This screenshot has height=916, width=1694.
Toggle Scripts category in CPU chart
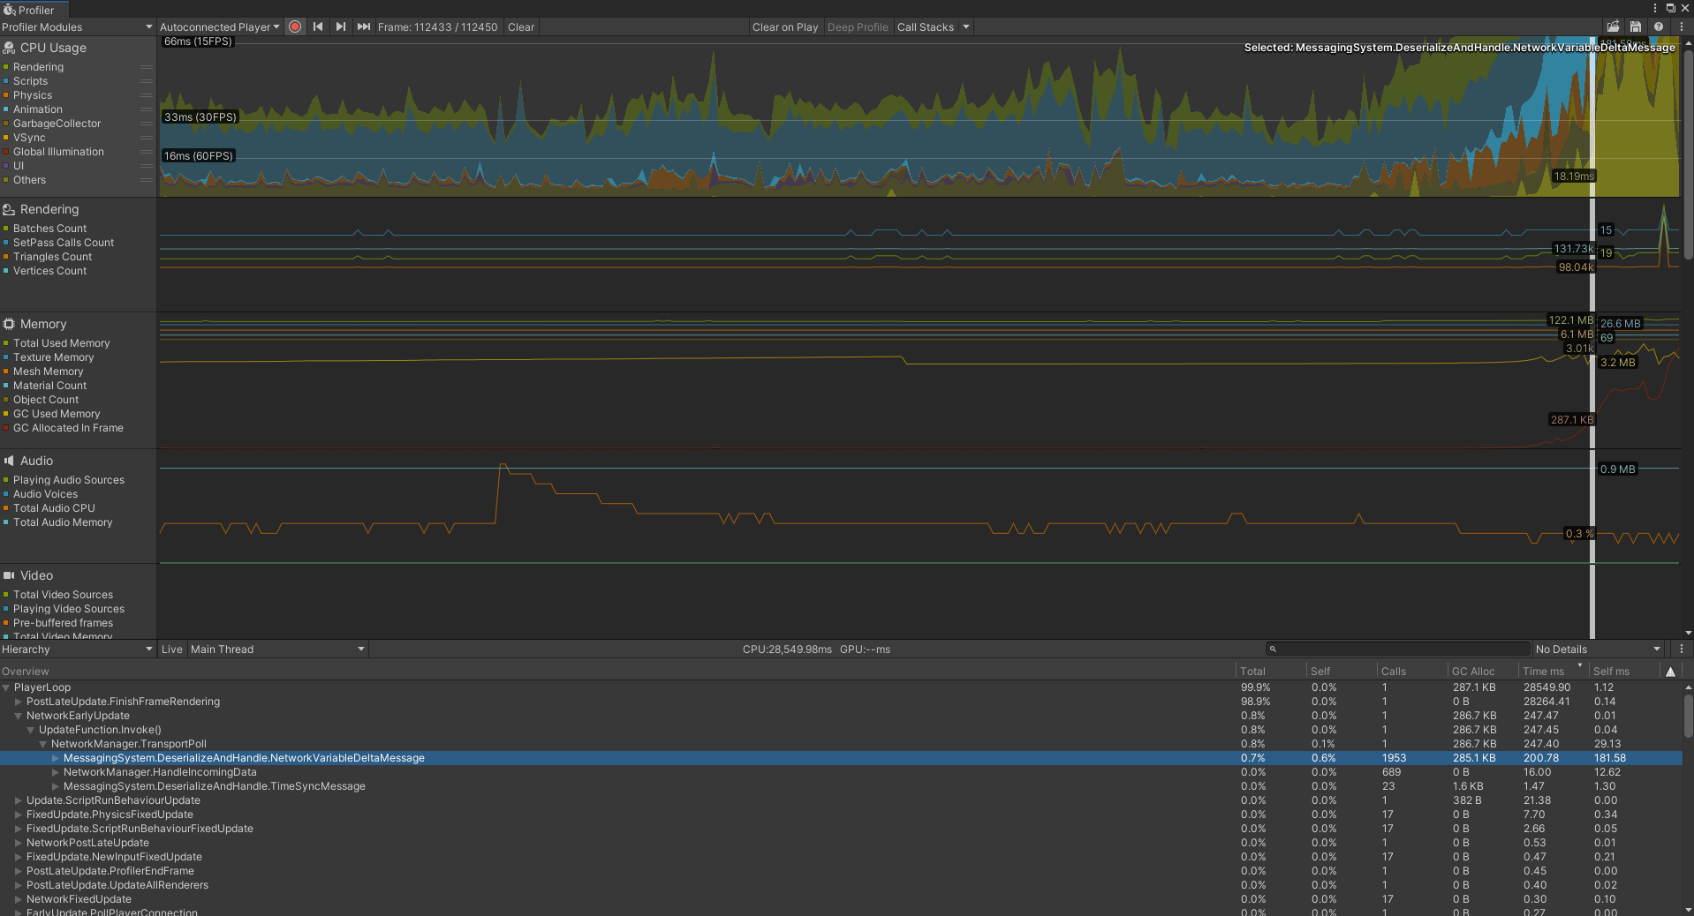pyautogui.click(x=6, y=81)
